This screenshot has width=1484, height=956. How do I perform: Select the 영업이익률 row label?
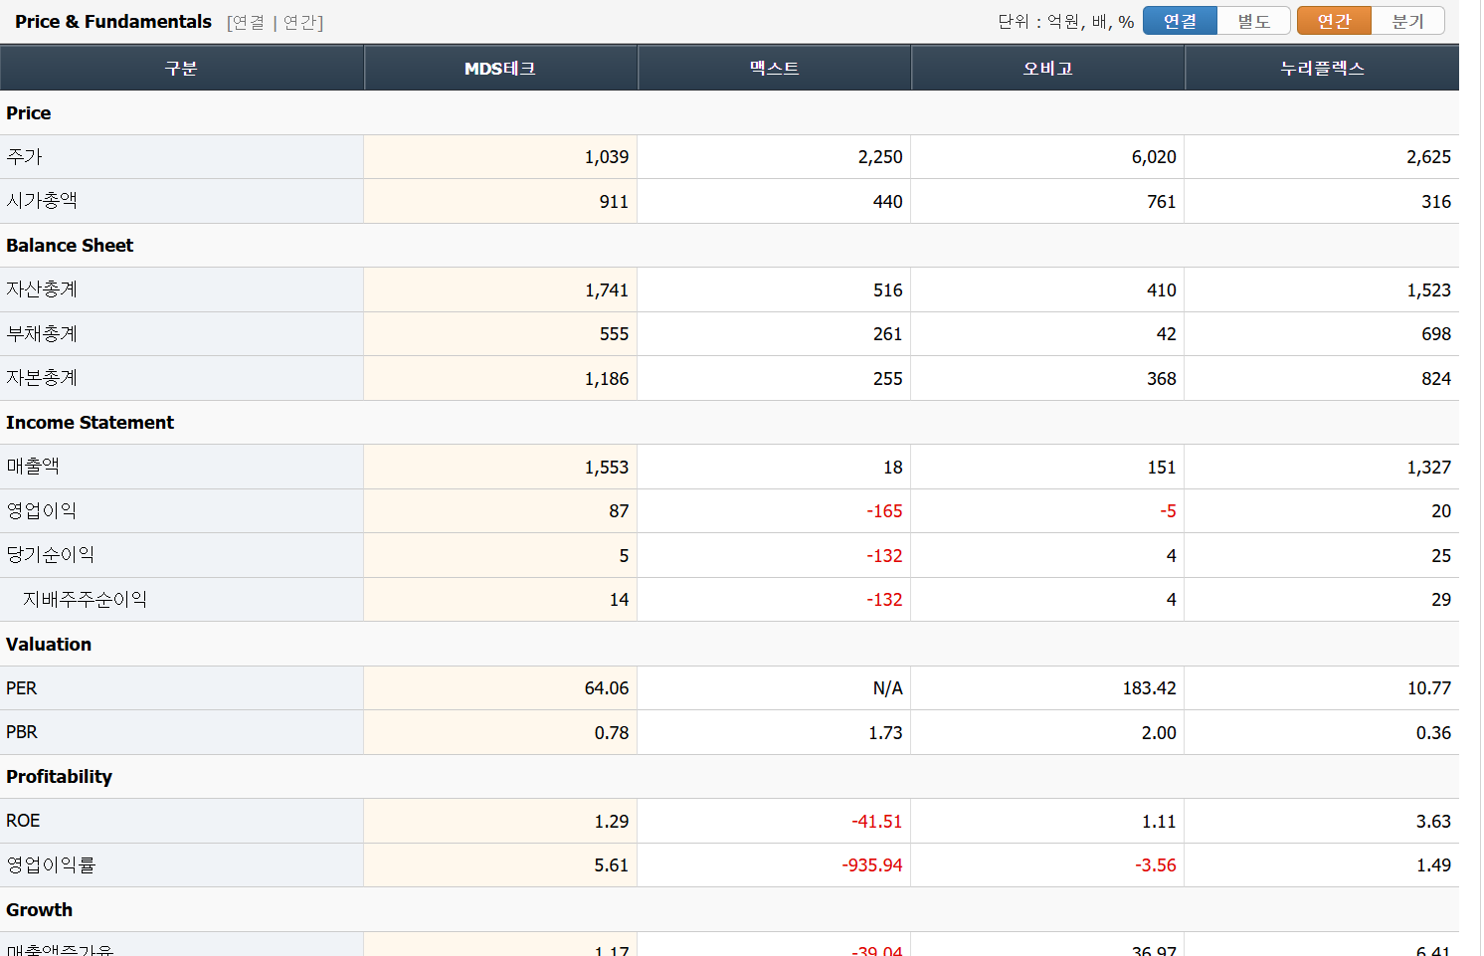click(x=51, y=865)
